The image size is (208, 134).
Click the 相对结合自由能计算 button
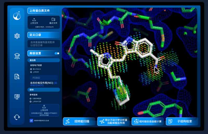(x=147, y=121)
